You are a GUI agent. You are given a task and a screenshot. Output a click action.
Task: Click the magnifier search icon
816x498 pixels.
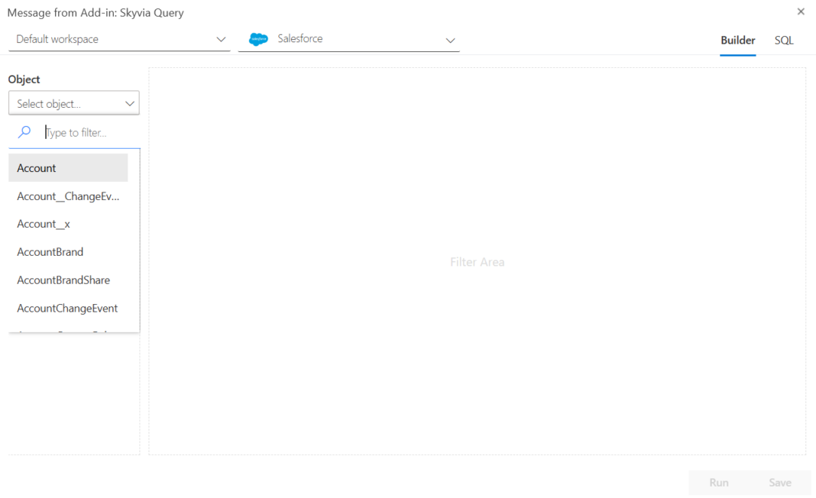pos(24,132)
